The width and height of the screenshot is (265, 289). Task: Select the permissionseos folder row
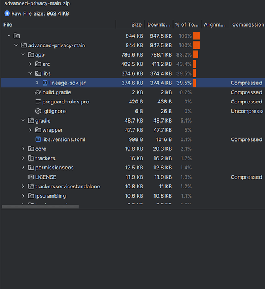tap(133, 168)
